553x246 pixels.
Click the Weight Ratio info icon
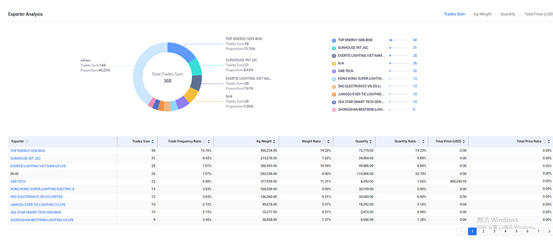[324, 141]
